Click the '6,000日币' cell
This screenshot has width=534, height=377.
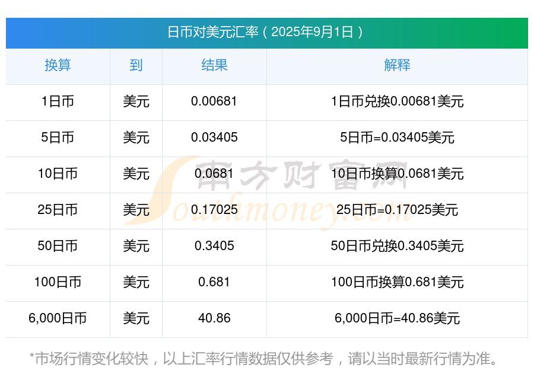pos(58,318)
